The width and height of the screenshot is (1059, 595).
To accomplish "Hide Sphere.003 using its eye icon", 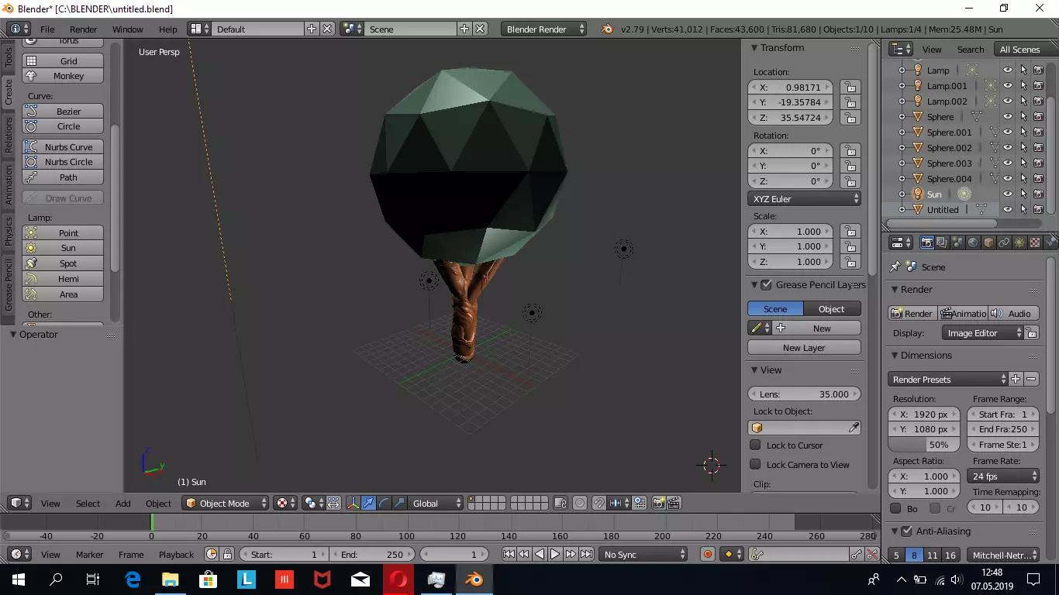I will click(1008, 163).
